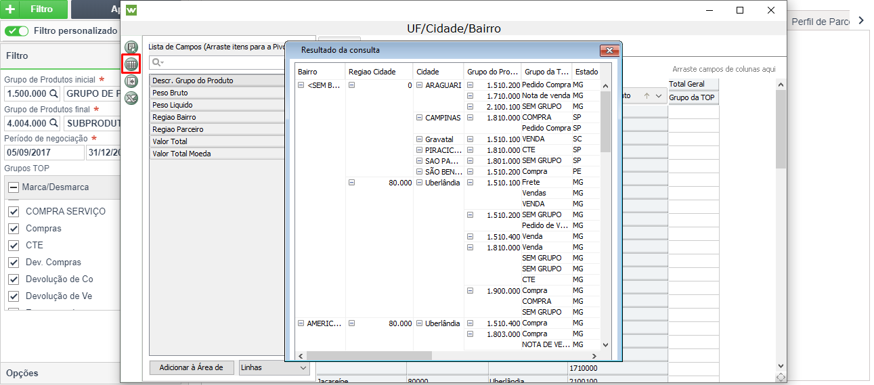Click the result dialog horizontal scrollbar thumb
The width and height of the screenshot is (874, 385).
click(369, 356)
